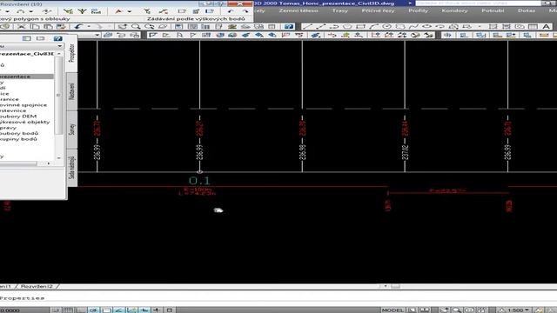Open dropdown arrow beside the drawing title
Image resolution: width=557 pixels, height=313 pixels.
(x=410, y=3)
